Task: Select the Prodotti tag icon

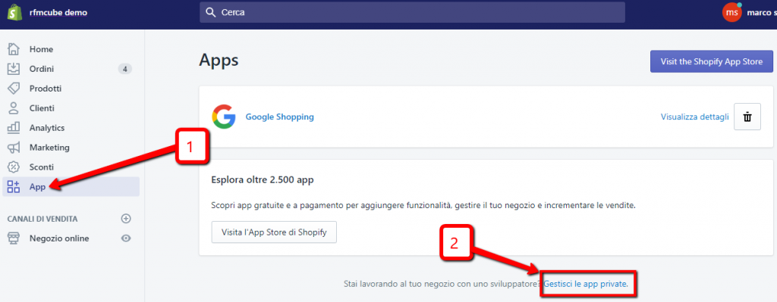Action: (x=14, y=89)
